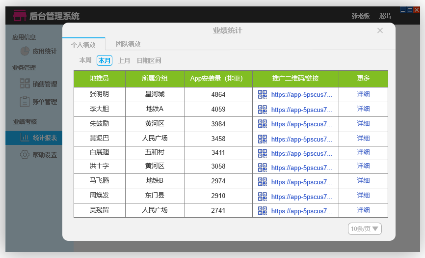Open QR code icon for 马飞腾
The width and height of the screenshot is (425, 258).
pos(263,182)
